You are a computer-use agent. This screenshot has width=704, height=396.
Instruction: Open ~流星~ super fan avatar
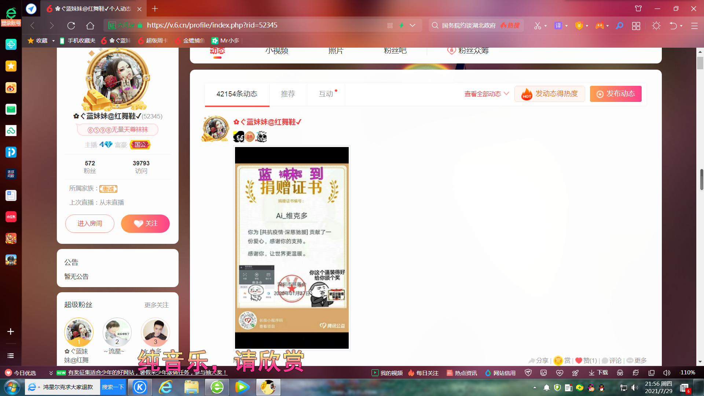tap(117, 332)
